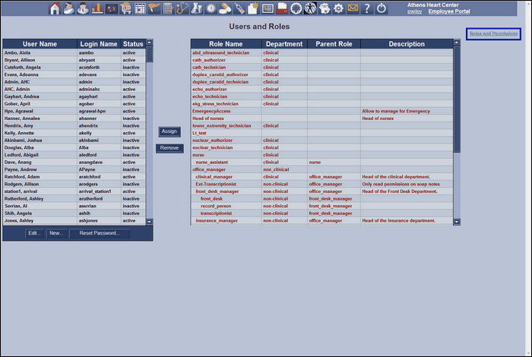Click the users list scroll-up arrow
Viewport: 532px width, 357px height.
[x=149, y=43]
